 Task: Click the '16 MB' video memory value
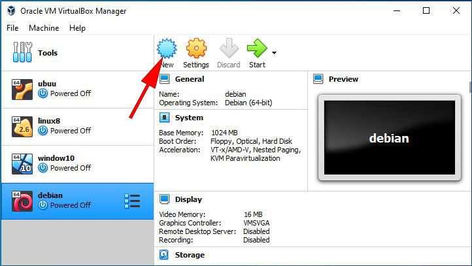pyautogui.click(x=253, y=214)
